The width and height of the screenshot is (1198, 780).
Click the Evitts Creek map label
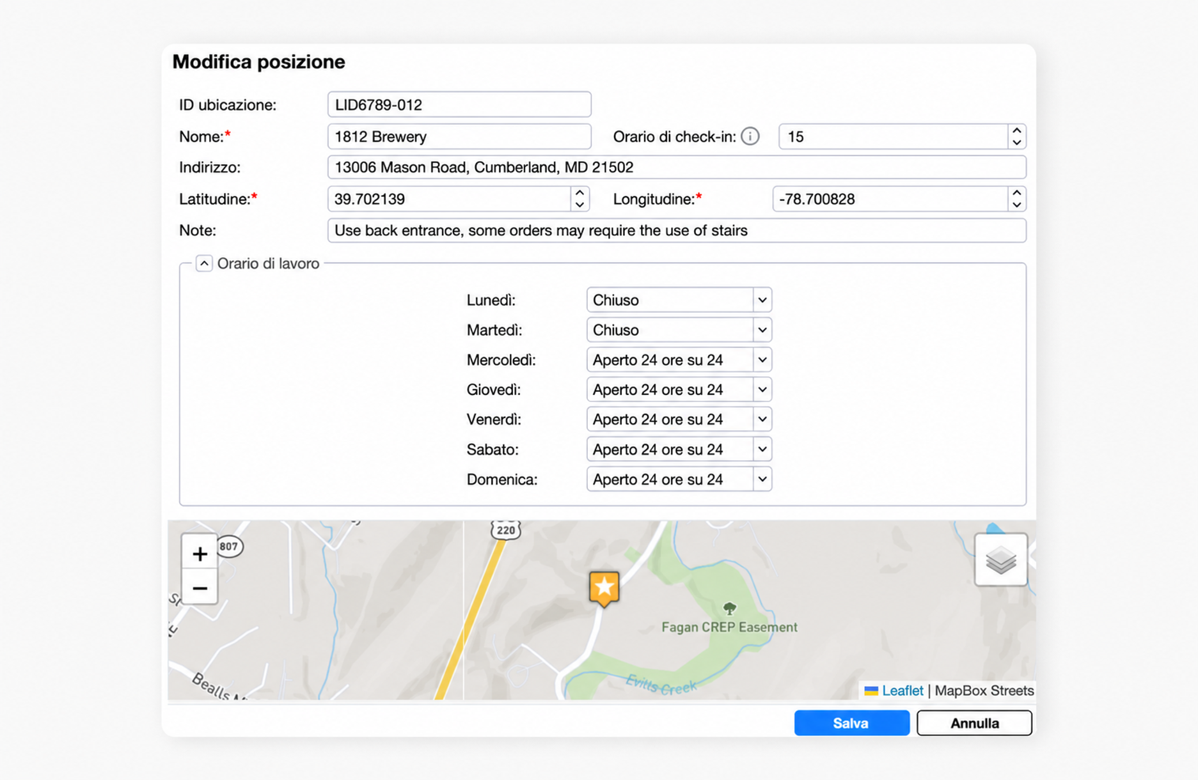[661, 685]
